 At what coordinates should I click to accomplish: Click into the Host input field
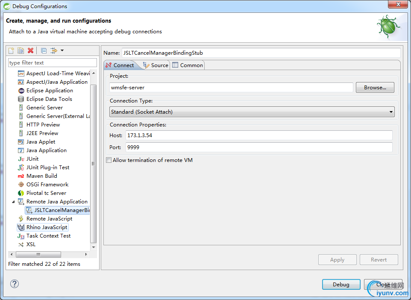click(259, 135)
